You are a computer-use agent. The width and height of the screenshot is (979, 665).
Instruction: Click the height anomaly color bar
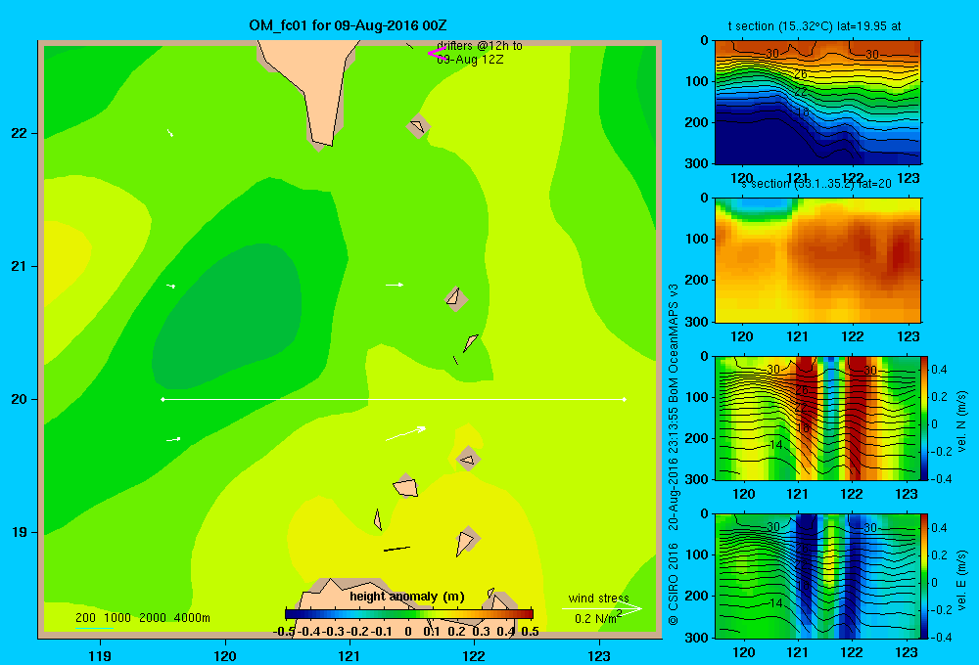click(409, 614)
